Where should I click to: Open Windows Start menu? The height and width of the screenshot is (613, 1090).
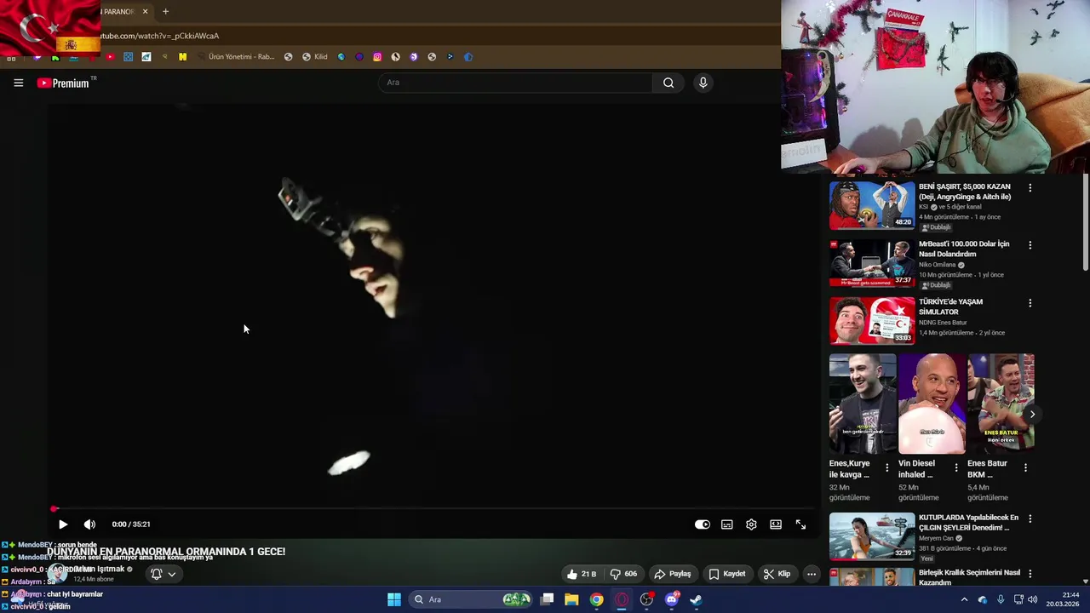[394, 599]
